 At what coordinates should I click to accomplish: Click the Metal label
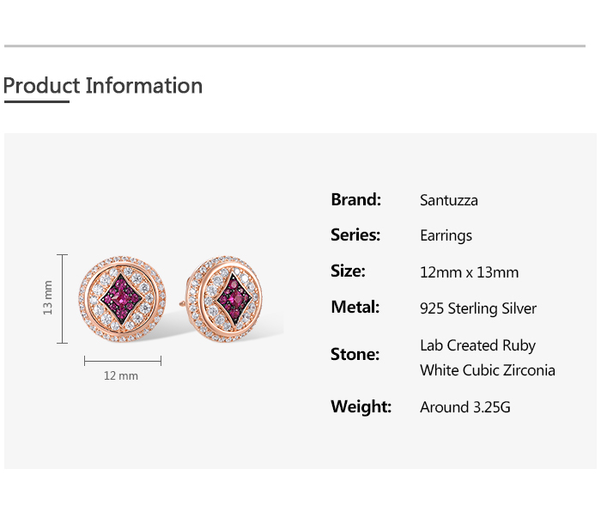pos(355,307)
